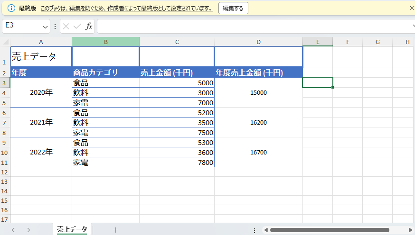Click the formula confirm checkmark icon
The image size is (415, 235).
pos(77,27)
